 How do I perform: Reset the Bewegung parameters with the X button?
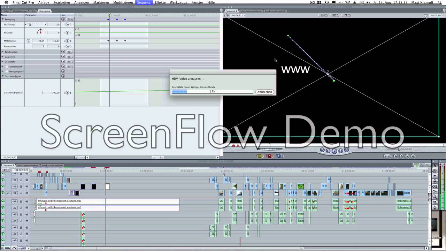coord(63,19)
